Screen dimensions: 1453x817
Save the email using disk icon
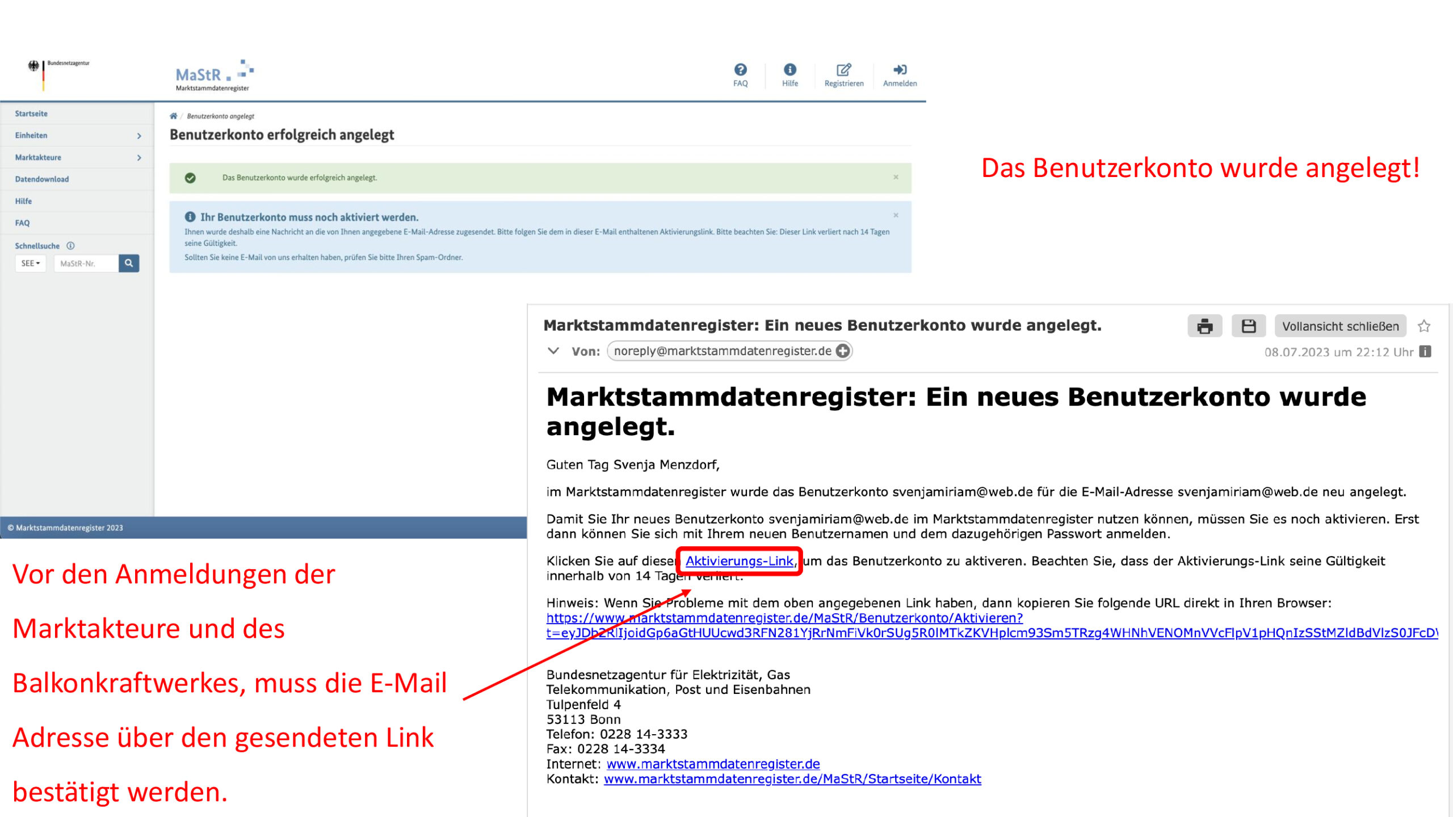(x=1248, y=326)
